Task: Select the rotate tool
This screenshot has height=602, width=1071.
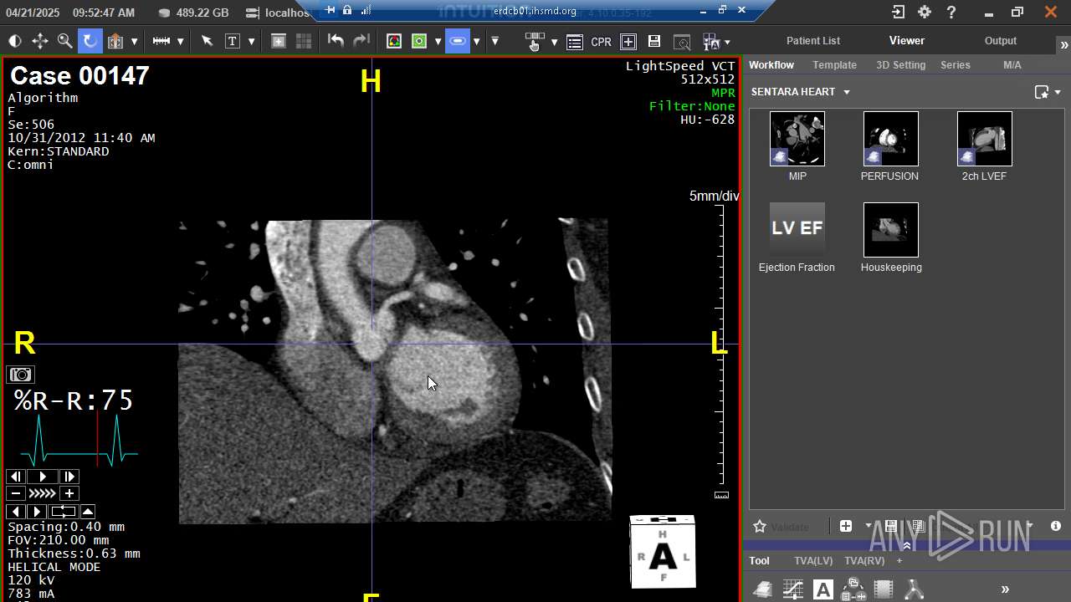Action: (90, 41)
